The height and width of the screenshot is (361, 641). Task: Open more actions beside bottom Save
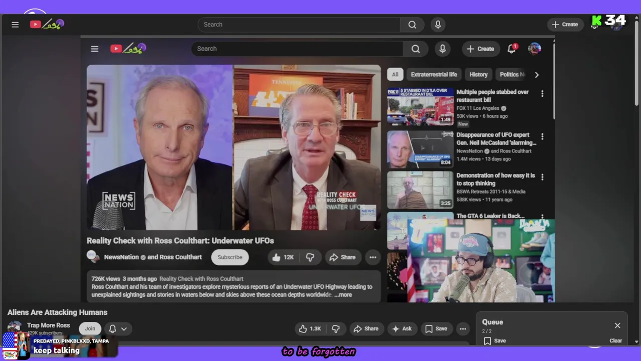pos(463,329)
